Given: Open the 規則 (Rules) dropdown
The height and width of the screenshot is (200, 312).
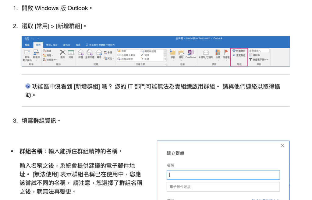Looking at the screenshot, I should [181, 55].
